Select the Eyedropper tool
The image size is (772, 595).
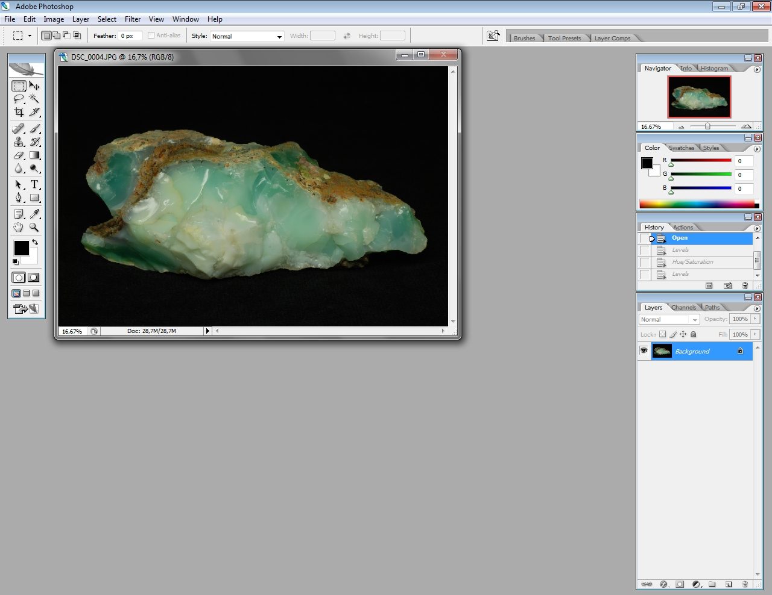coord(34,214)
